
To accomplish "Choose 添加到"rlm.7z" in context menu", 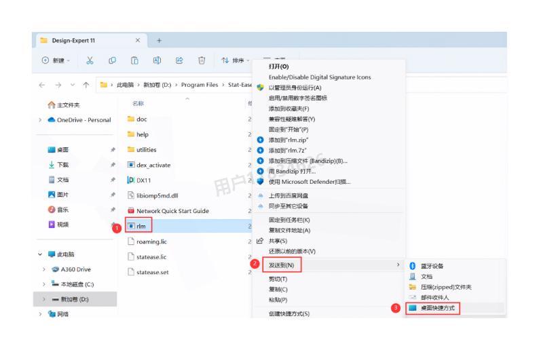I will tap(287, 151).
